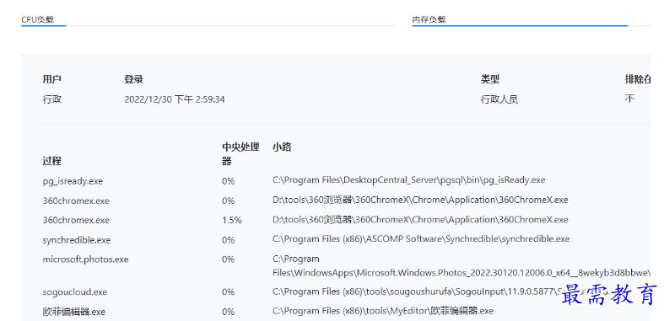Click the 用户 column header
Image resolution: width=664 pixels, height=321 pixels.
(x=51, y=79)
